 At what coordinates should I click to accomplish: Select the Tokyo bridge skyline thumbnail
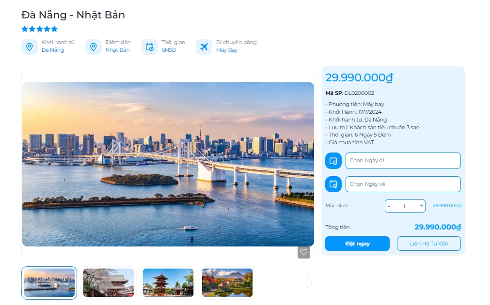point(49,283)
